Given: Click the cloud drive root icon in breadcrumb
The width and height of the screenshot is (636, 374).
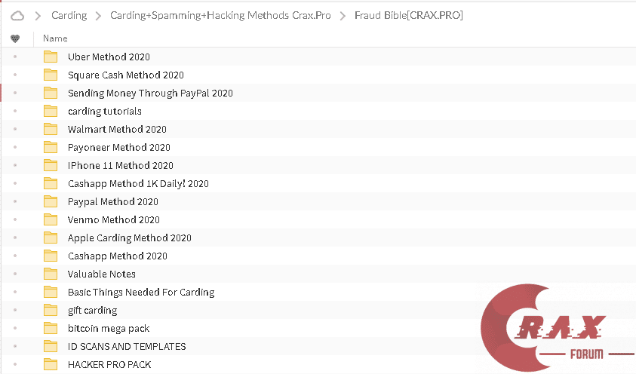Looking at the screenshot, I should (17, 15).
